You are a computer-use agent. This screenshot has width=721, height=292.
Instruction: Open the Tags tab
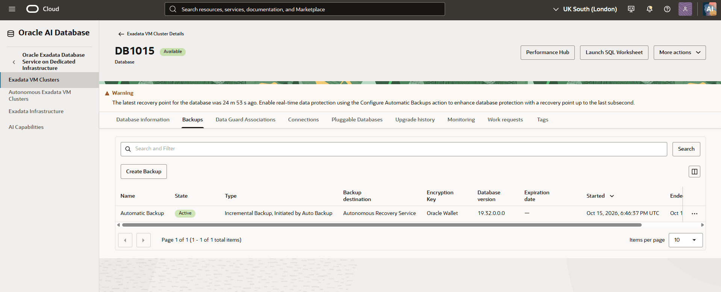point(542,120)
